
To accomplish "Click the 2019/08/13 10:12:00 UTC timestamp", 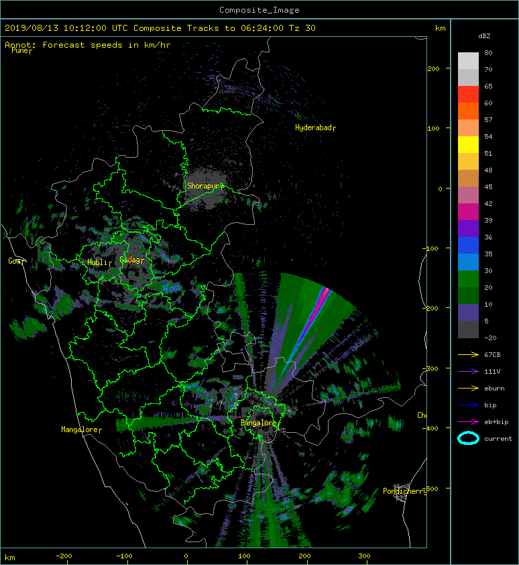I will [66, 28].
